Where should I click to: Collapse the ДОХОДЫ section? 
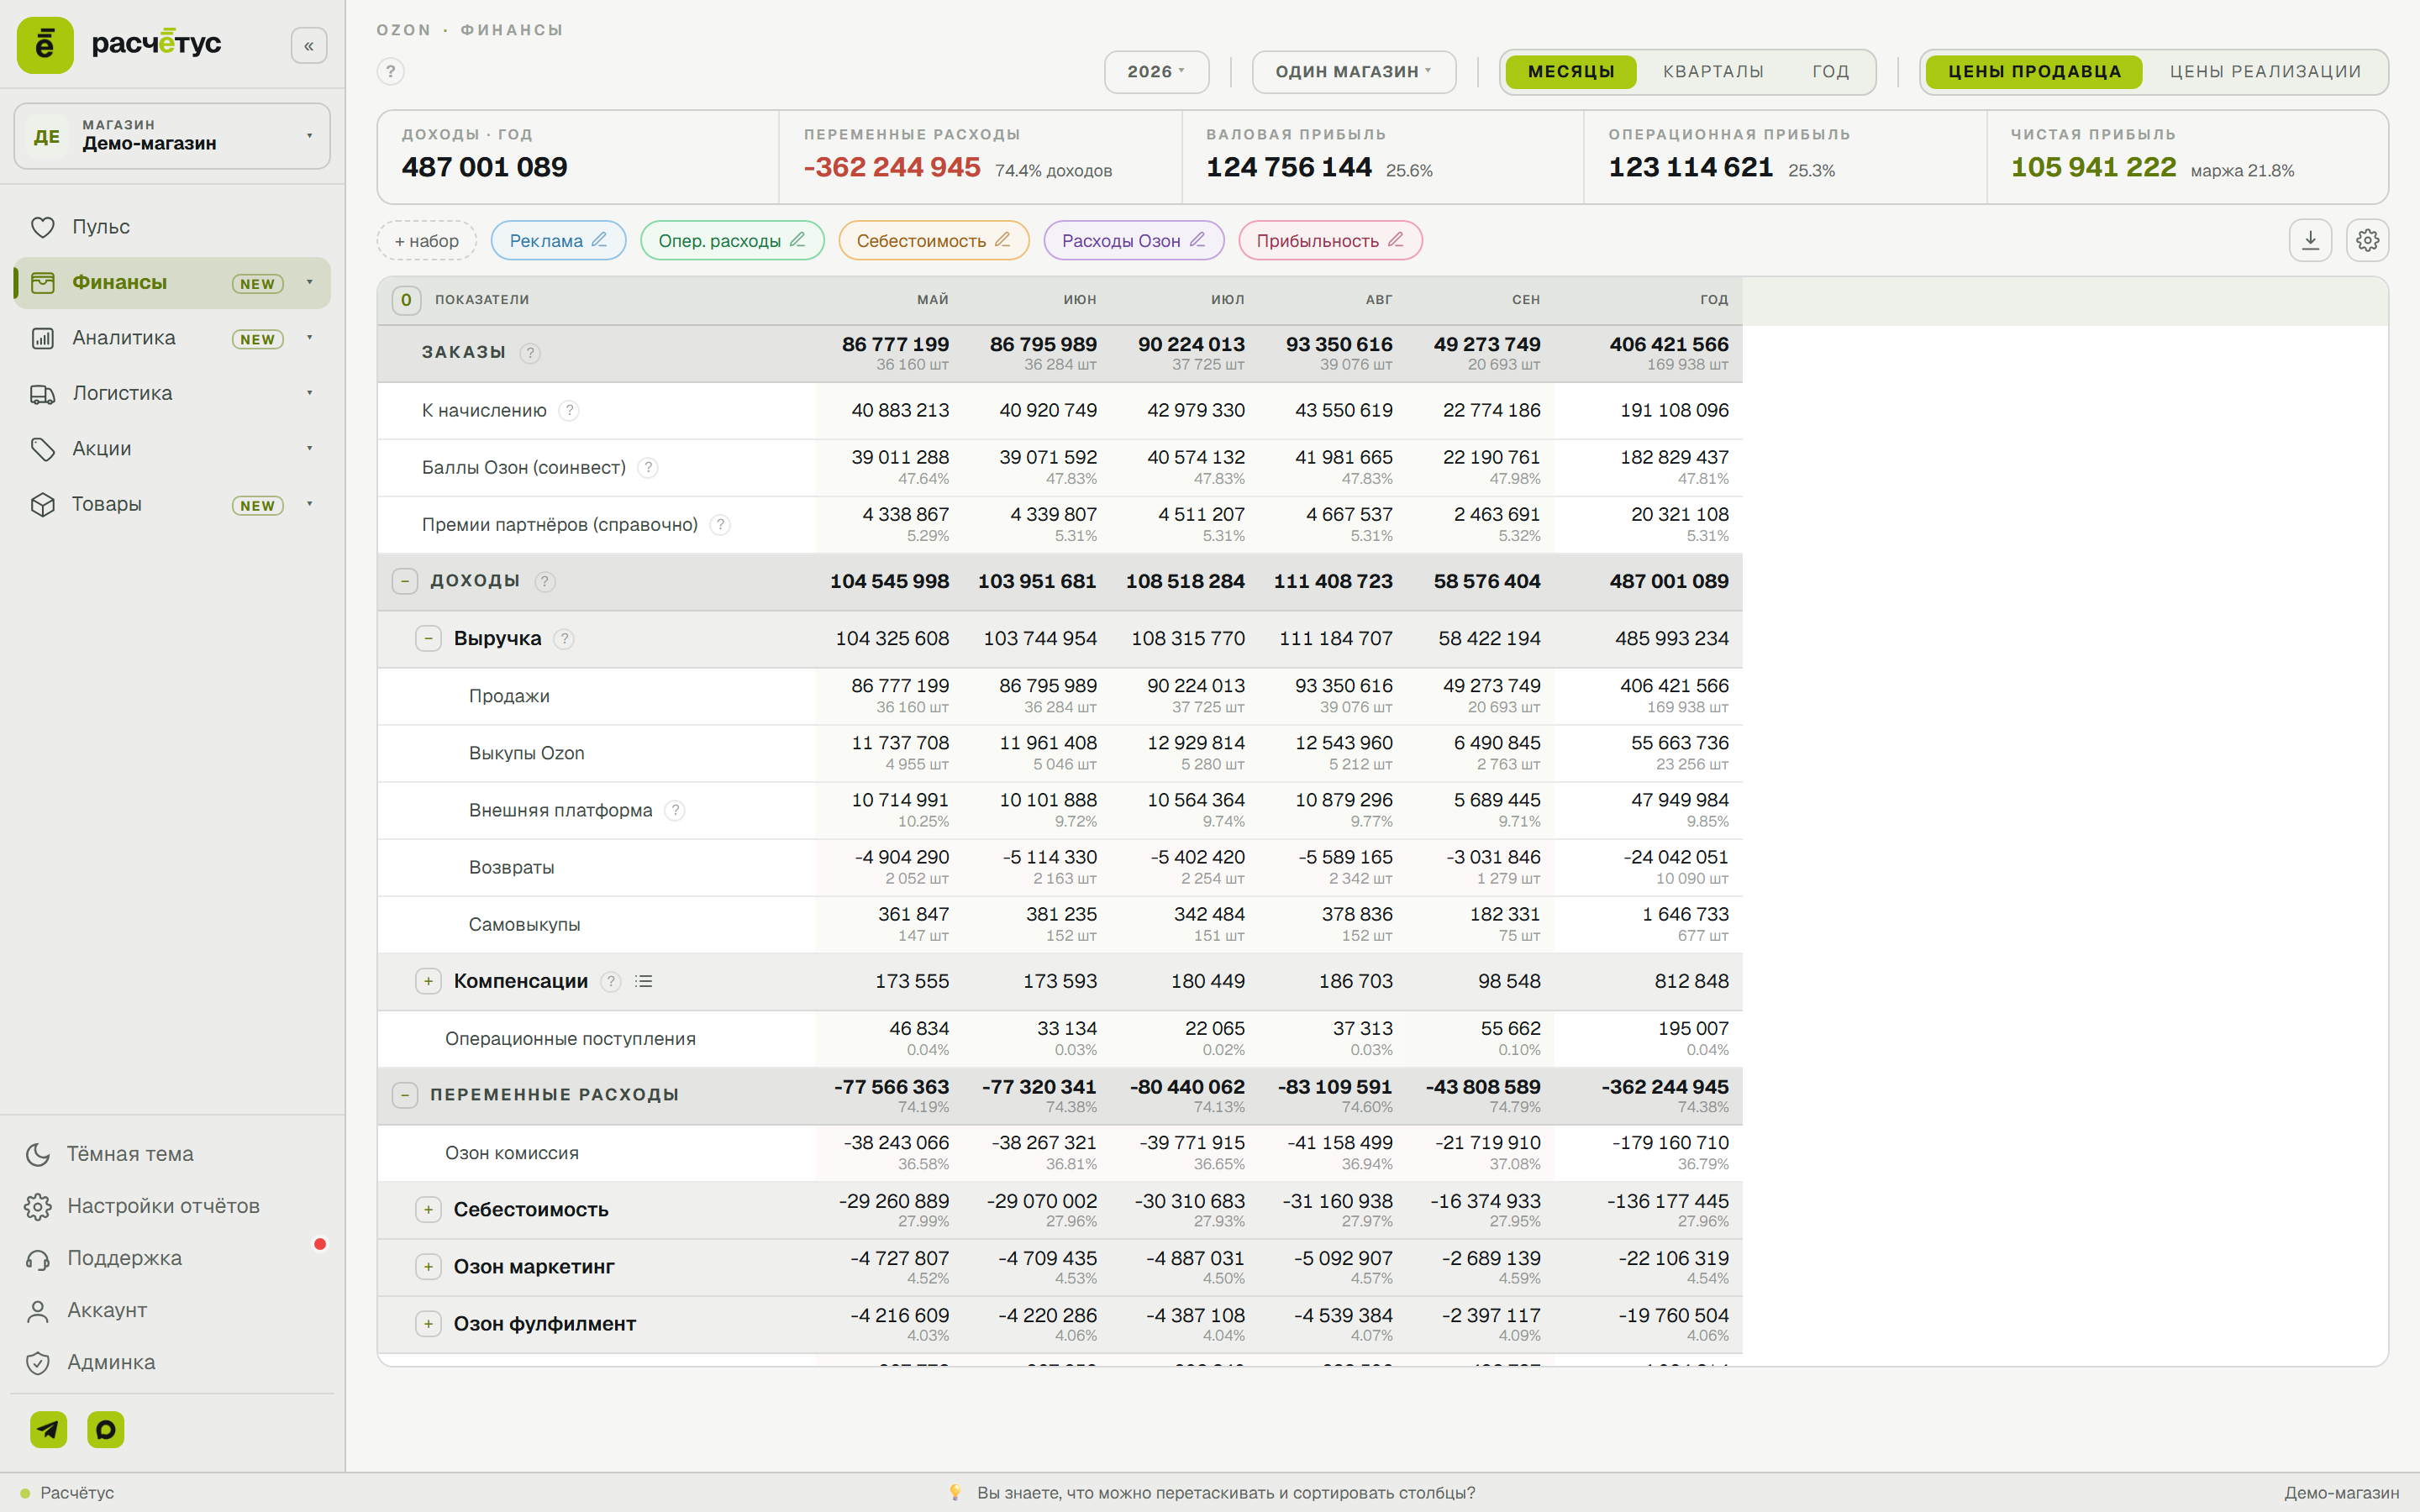coord(405,581)
